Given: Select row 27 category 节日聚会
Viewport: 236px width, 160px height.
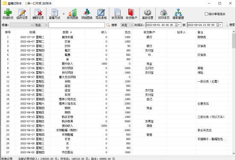Looking at the screenshot, I should point(67,152).
